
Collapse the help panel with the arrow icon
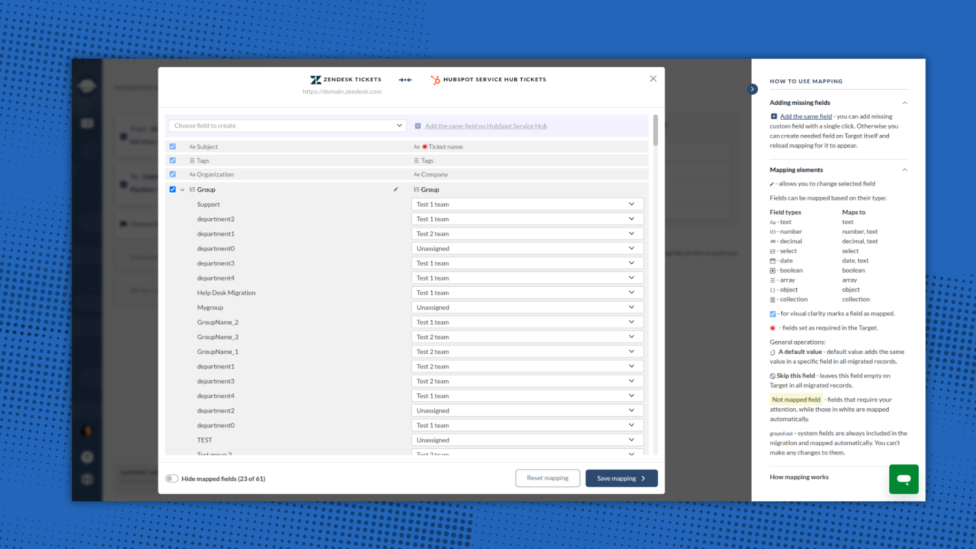pos(753,89)
